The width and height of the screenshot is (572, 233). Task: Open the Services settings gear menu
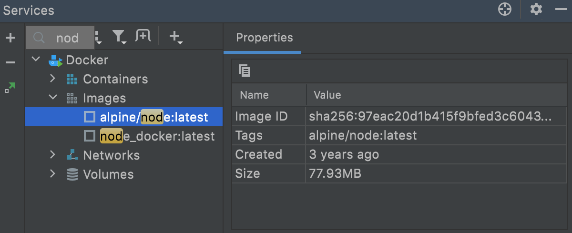tap(537, 9)
